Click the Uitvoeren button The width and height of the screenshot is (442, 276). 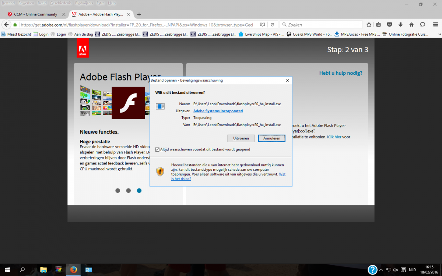(x=241, y=138)
